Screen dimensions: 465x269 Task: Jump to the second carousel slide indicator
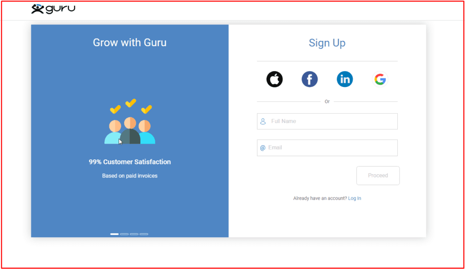(x=124, y=234)
